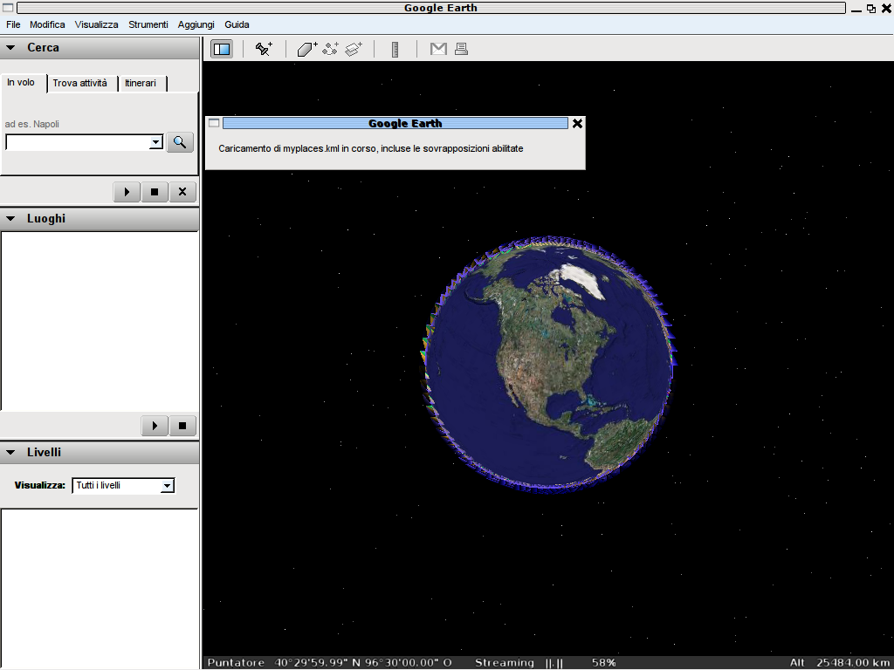Open the Strumenti menu
Image resolution: width=894 pixels, height=670 pixels.
coord(148,24)
